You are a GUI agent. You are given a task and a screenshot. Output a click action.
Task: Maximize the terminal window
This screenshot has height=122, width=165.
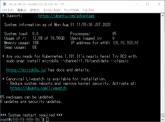click(x=147, y=4)
